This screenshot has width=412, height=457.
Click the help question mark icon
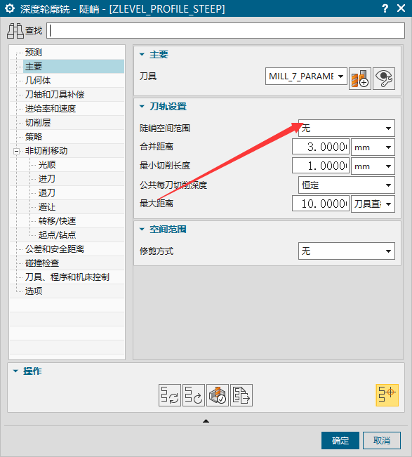pos(385,8)
